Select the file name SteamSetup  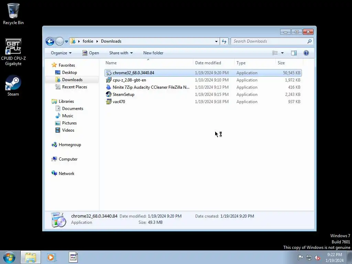coord(123,95)
